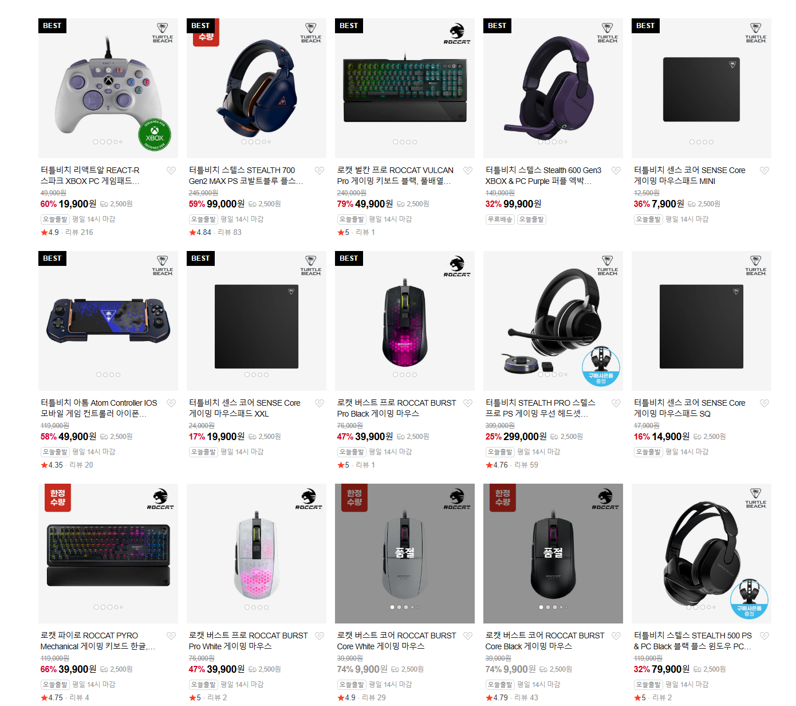Open the sold-out BURST Core White mouse
Image resolution: width=796 pixels, height=706 pixels.
point(405,554)
